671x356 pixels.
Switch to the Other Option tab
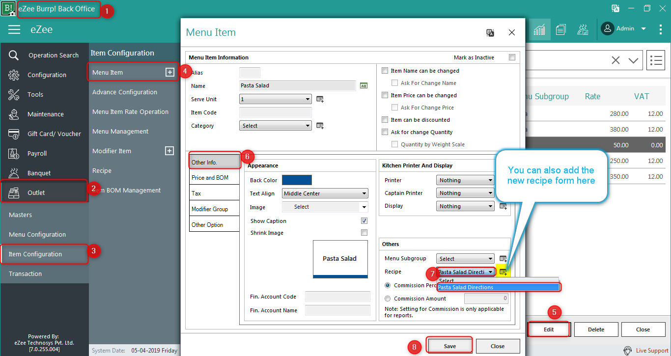tap(214, 225)
